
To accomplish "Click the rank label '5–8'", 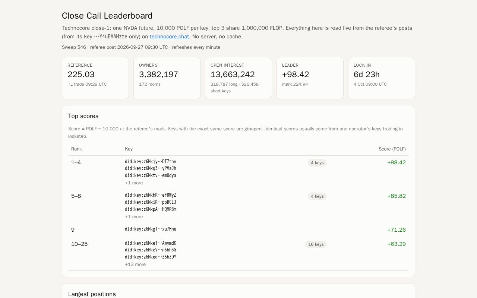I will pos(76,196).
